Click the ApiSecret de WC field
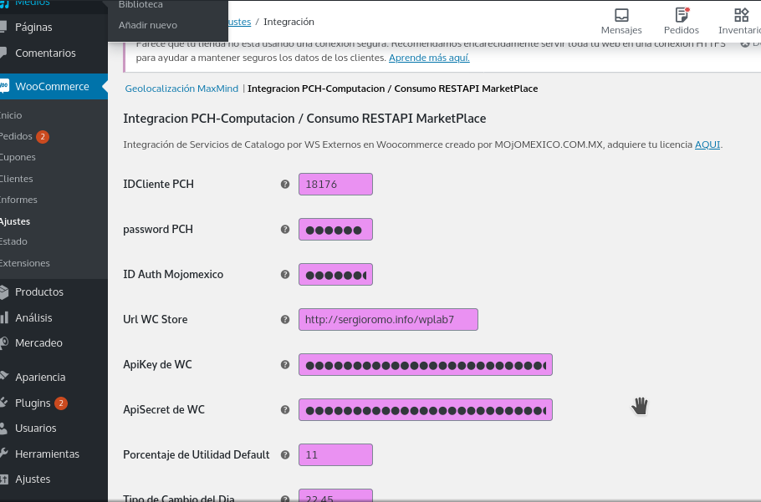This screenshot has height=502, width=761. click(425, 410)
